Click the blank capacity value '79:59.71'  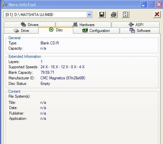(x=47, y=72)
